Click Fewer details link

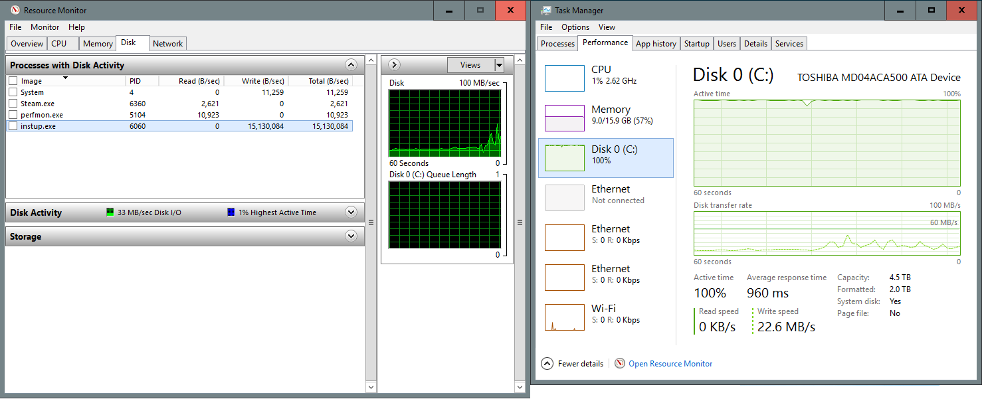[x=581, y=364]
